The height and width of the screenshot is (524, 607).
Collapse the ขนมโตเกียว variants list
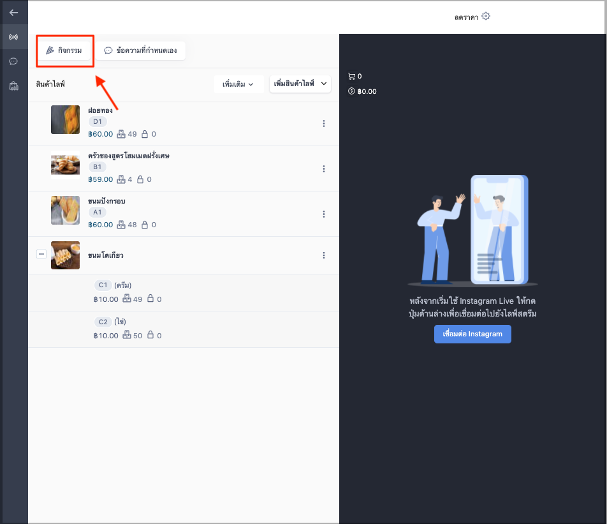pos(41,254)
